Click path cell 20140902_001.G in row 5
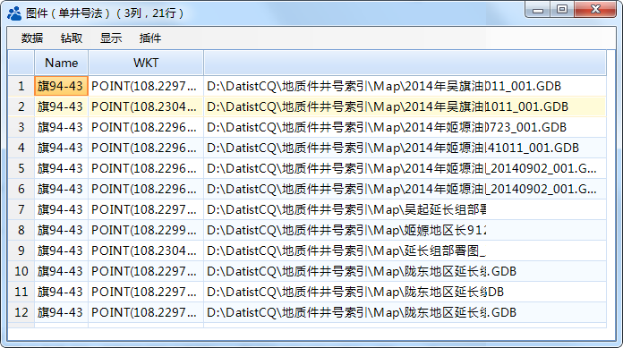Viewport: 623px width, 348px height. coord(405,169)
